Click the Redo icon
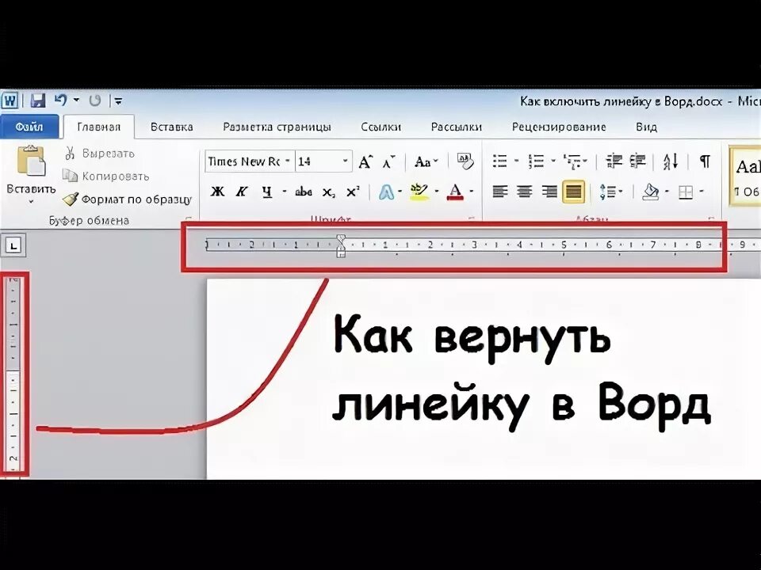 94,101
